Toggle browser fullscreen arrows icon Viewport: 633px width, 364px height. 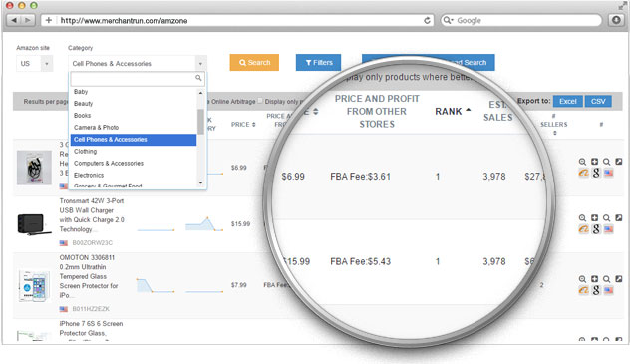tap(622, 6)
